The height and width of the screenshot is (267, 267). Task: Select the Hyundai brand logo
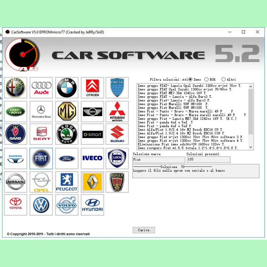click(x=93, y=205)
